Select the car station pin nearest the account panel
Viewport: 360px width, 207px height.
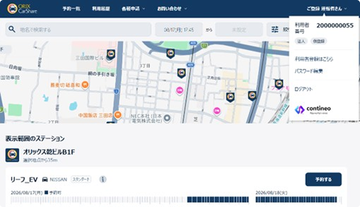(x=279, y=84)
